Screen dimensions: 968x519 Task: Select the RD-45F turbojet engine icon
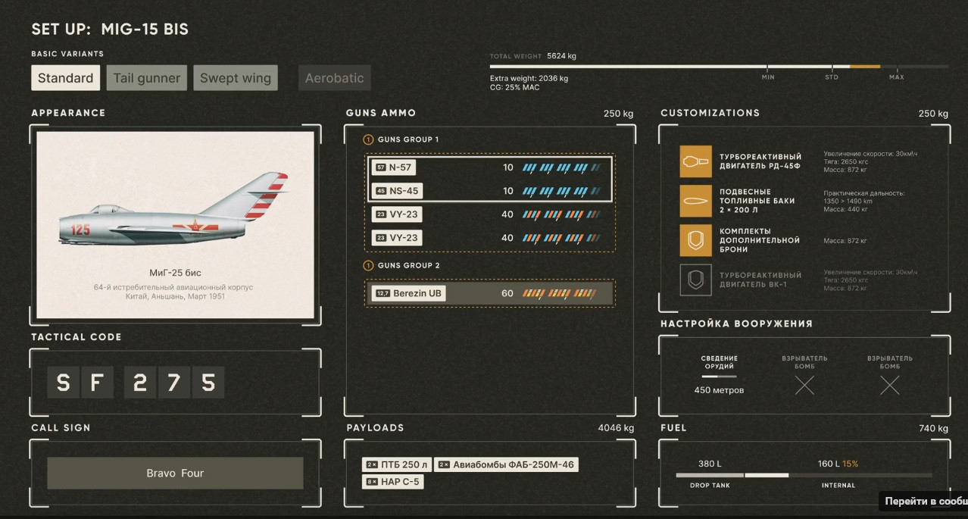pyautogui.click(x=695, y=161)
